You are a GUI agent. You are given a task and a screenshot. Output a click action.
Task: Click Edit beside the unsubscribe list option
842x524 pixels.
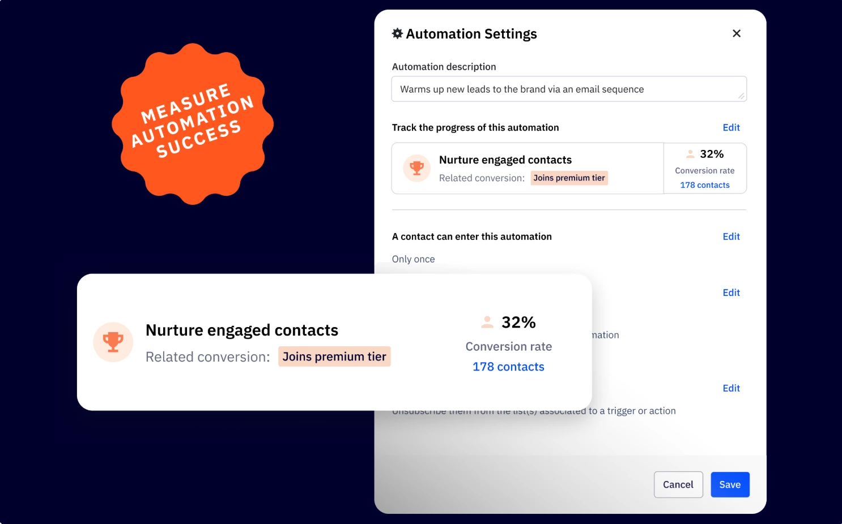pos(731,388)
